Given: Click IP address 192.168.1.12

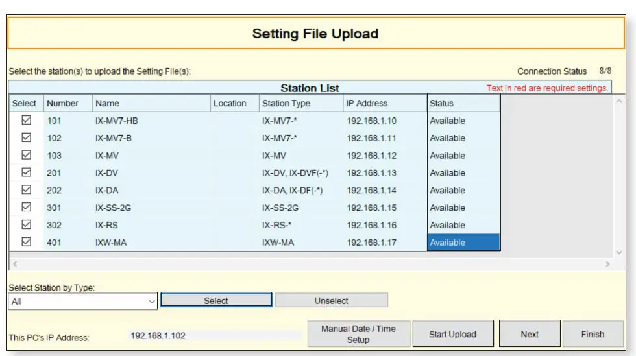Looking at the screenshot, I should pos(371,156).
